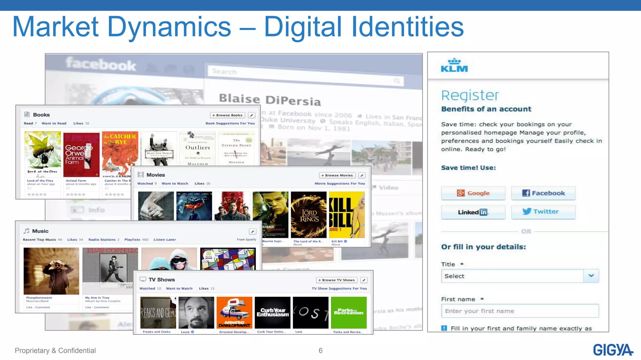Screen dimensions: 641x360
Task: Click the Browse TV Shows button
Action: click(337, 280)
